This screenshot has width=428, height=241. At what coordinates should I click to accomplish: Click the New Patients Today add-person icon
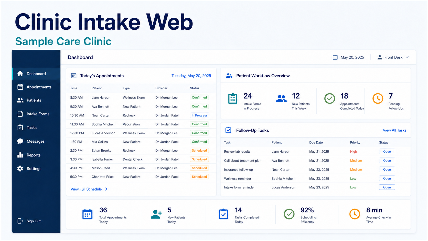[x=156, y=214]
